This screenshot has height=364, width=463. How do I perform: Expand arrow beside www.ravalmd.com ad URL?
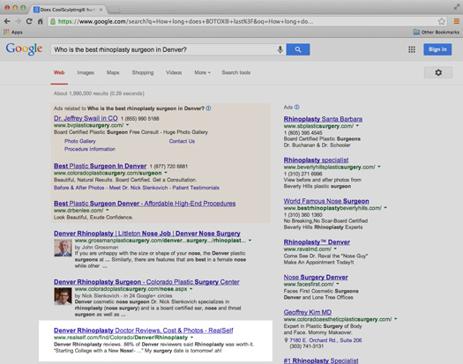pyautogui.click(x=335, y=249)
